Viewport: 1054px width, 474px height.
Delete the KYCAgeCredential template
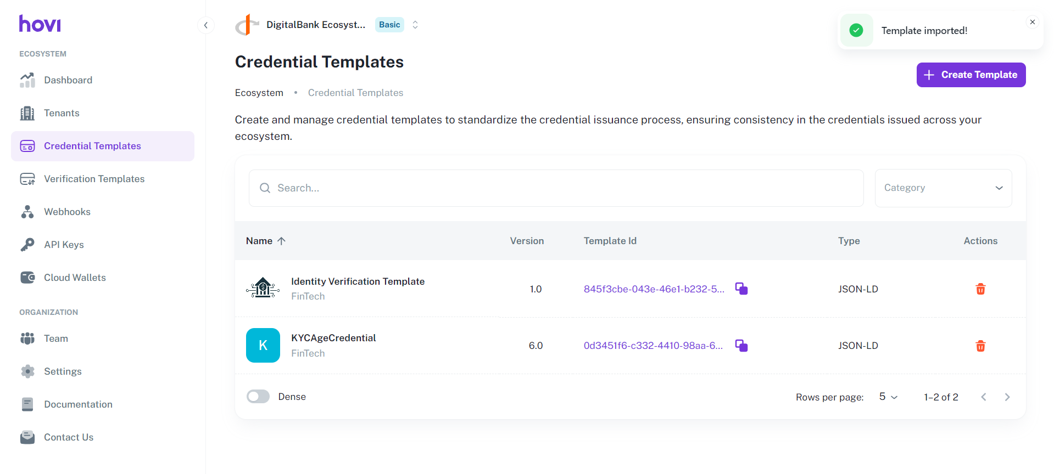[x=980, y=346]
